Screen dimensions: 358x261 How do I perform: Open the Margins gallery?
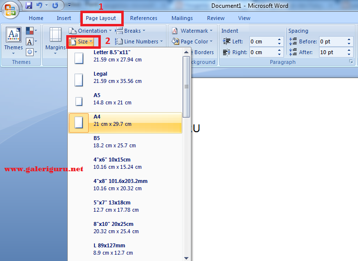pos(56,41)
